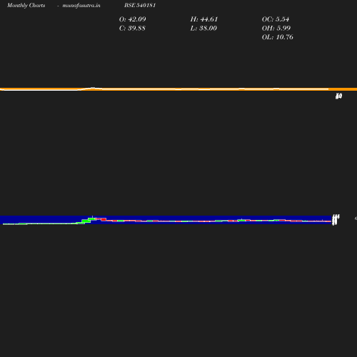Screen dimensions: 357x357
Task: Click the "OC: 5.54" readout
Action: (x=276, y=19)
